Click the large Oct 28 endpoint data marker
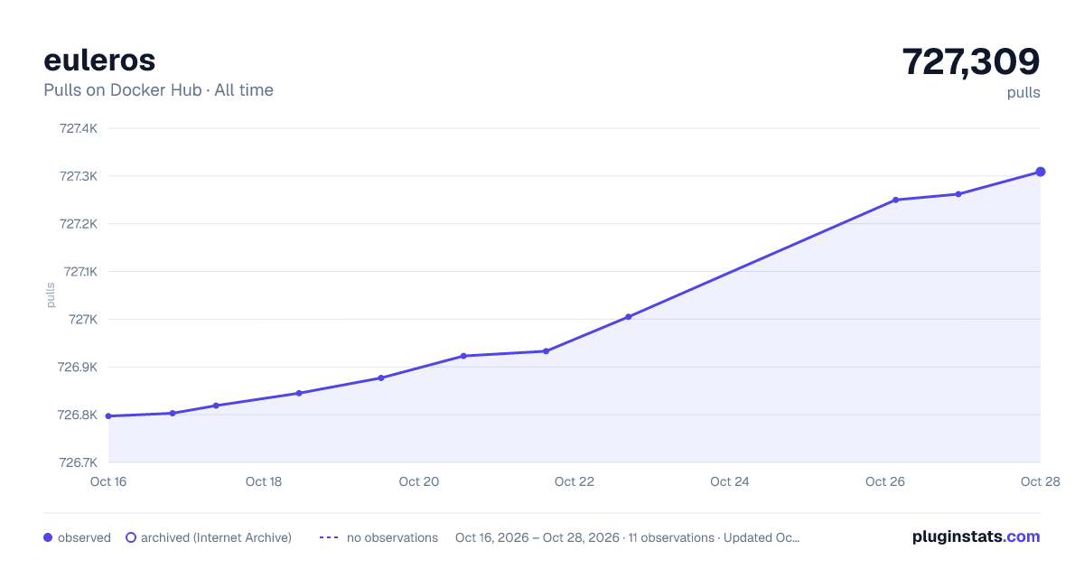The image size is (1084, 569). [1041, 172]
